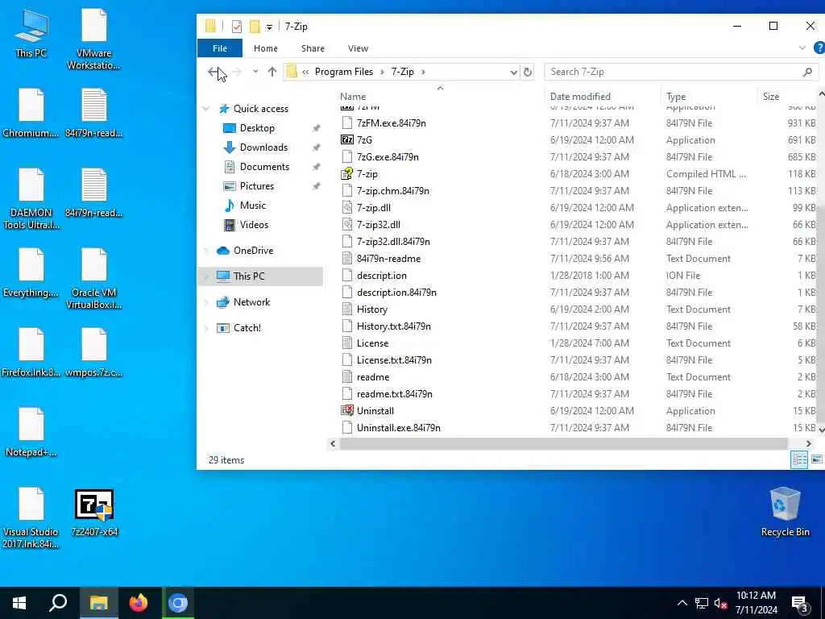
Task: Go up one folder level arrow
Action: (272, 72)
